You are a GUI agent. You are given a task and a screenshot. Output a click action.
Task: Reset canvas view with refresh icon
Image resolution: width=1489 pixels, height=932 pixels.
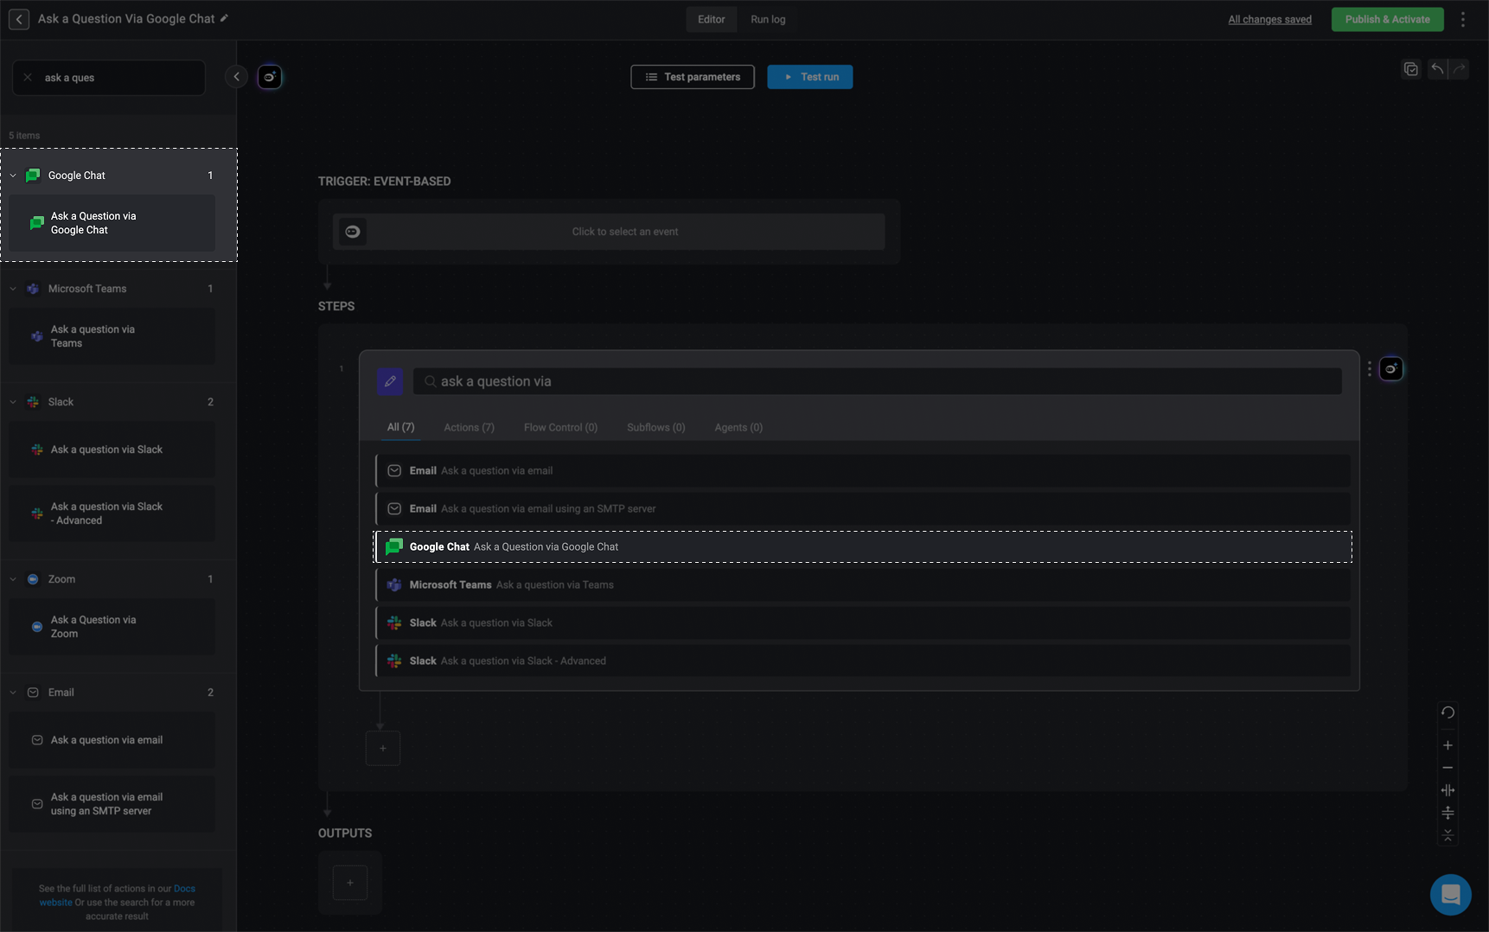pos(1447,712)
